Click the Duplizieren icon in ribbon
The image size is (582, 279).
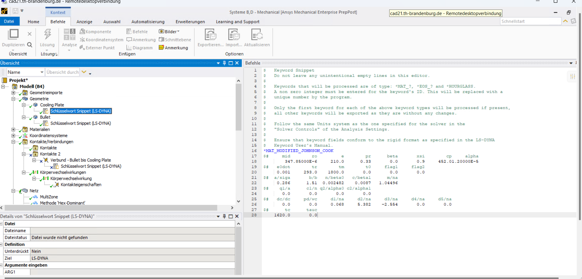tap(13, 34)
